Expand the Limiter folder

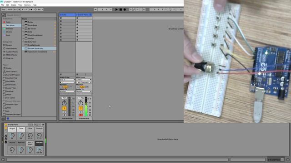pos(23,38)
